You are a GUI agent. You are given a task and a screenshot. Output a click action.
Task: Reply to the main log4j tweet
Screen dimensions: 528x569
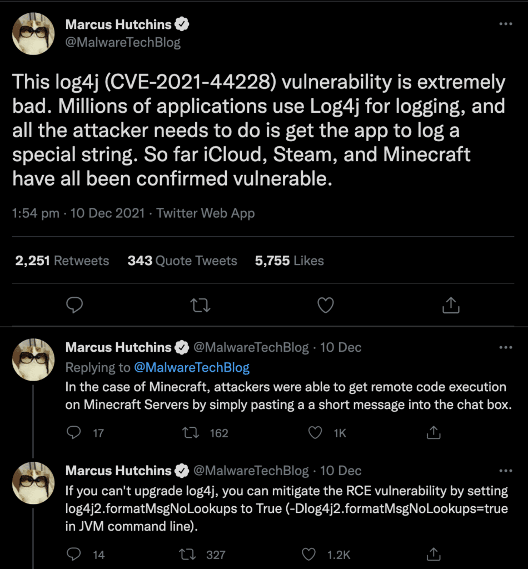pyautogui.click(x=74, y=305)
